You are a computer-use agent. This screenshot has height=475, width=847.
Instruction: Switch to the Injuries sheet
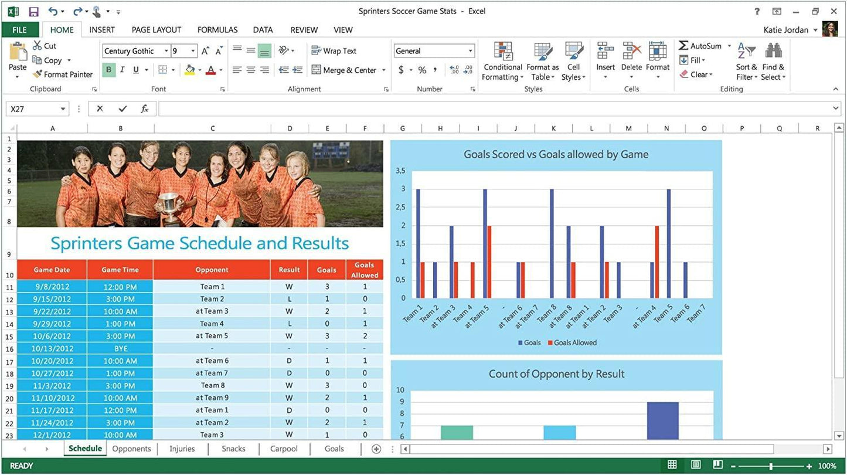click(182, 449)
